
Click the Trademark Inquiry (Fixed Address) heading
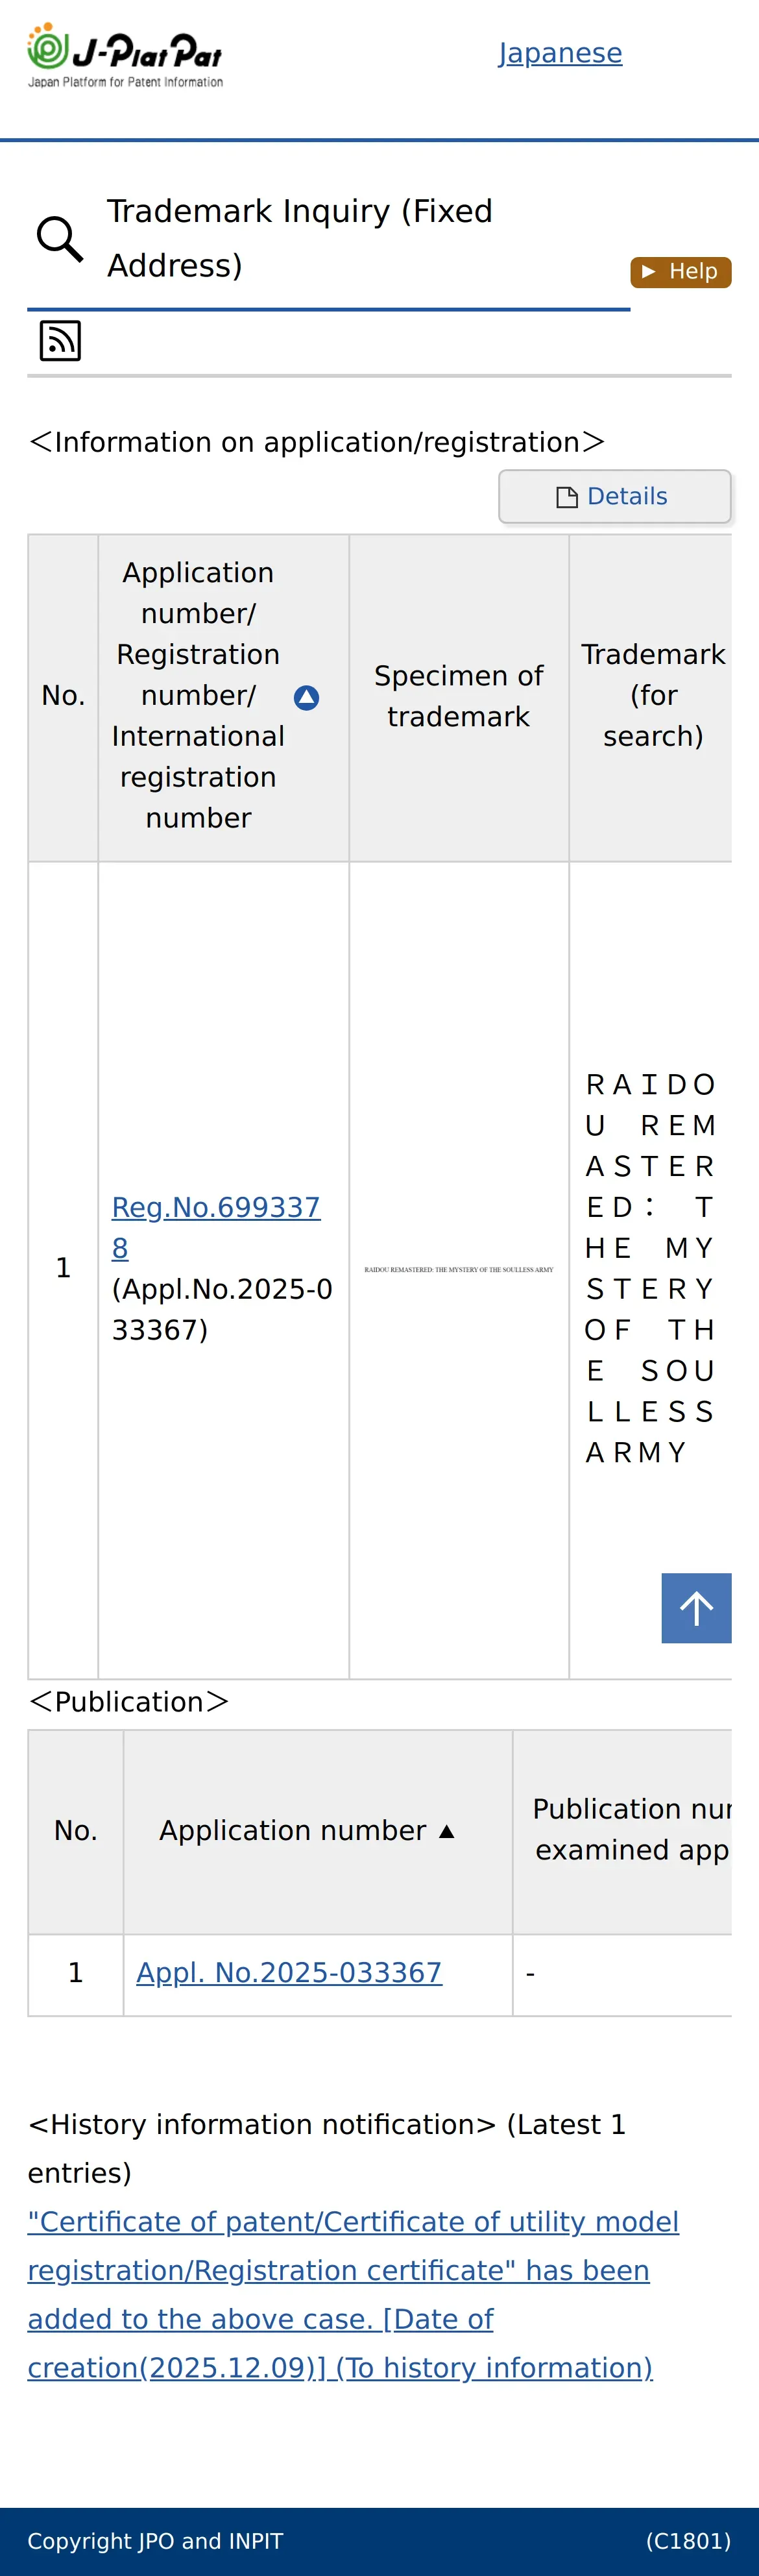tap(300, 239)
